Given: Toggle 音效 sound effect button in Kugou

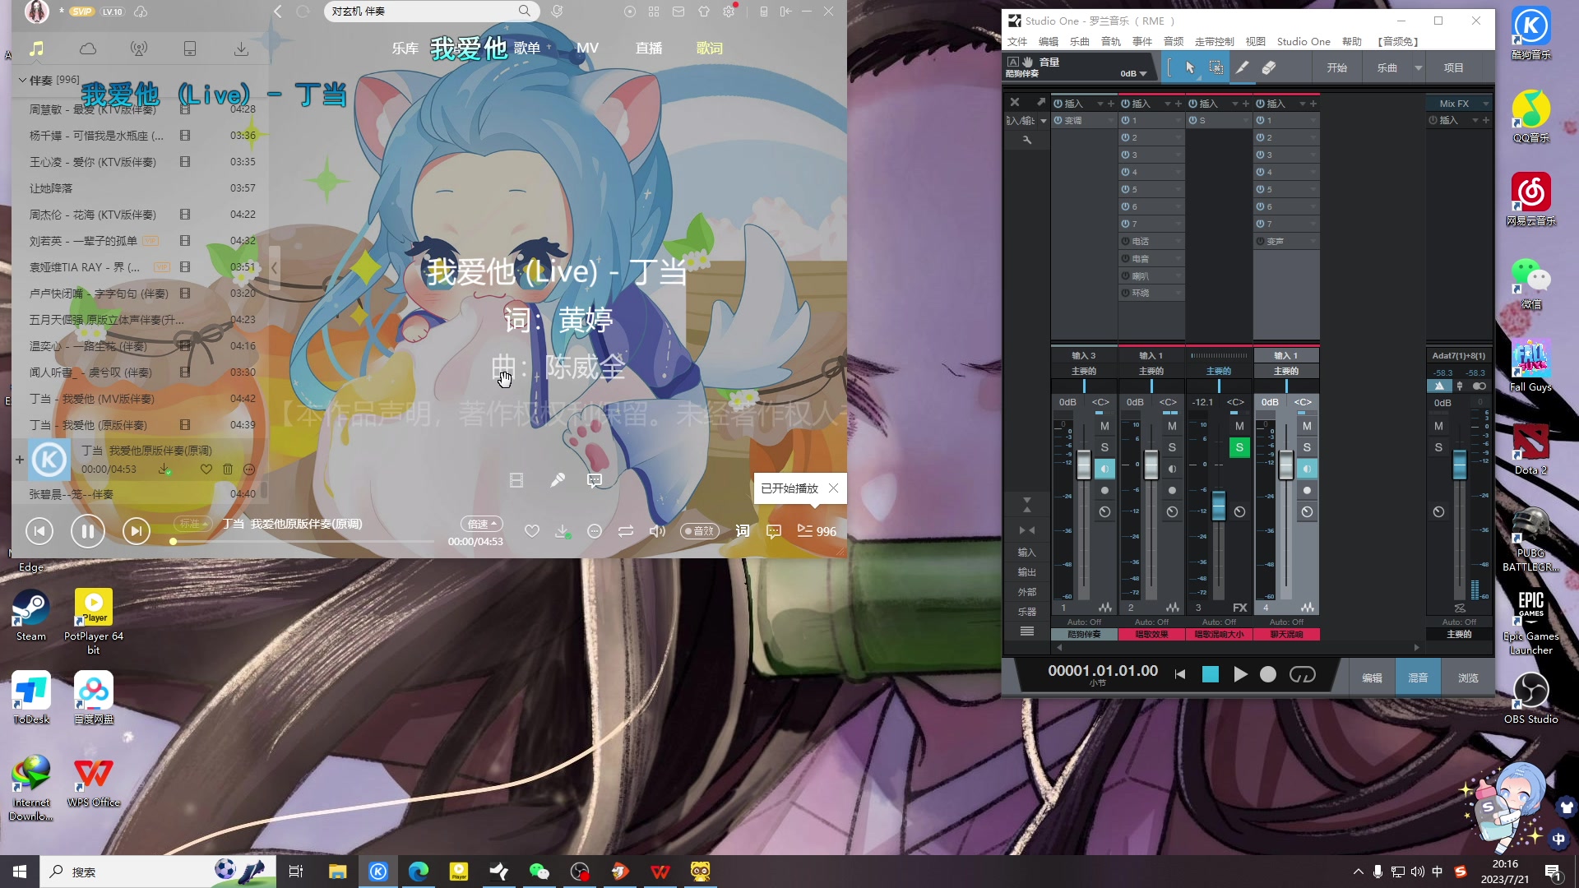Looking at the screenshot, I should coord(700,531).
